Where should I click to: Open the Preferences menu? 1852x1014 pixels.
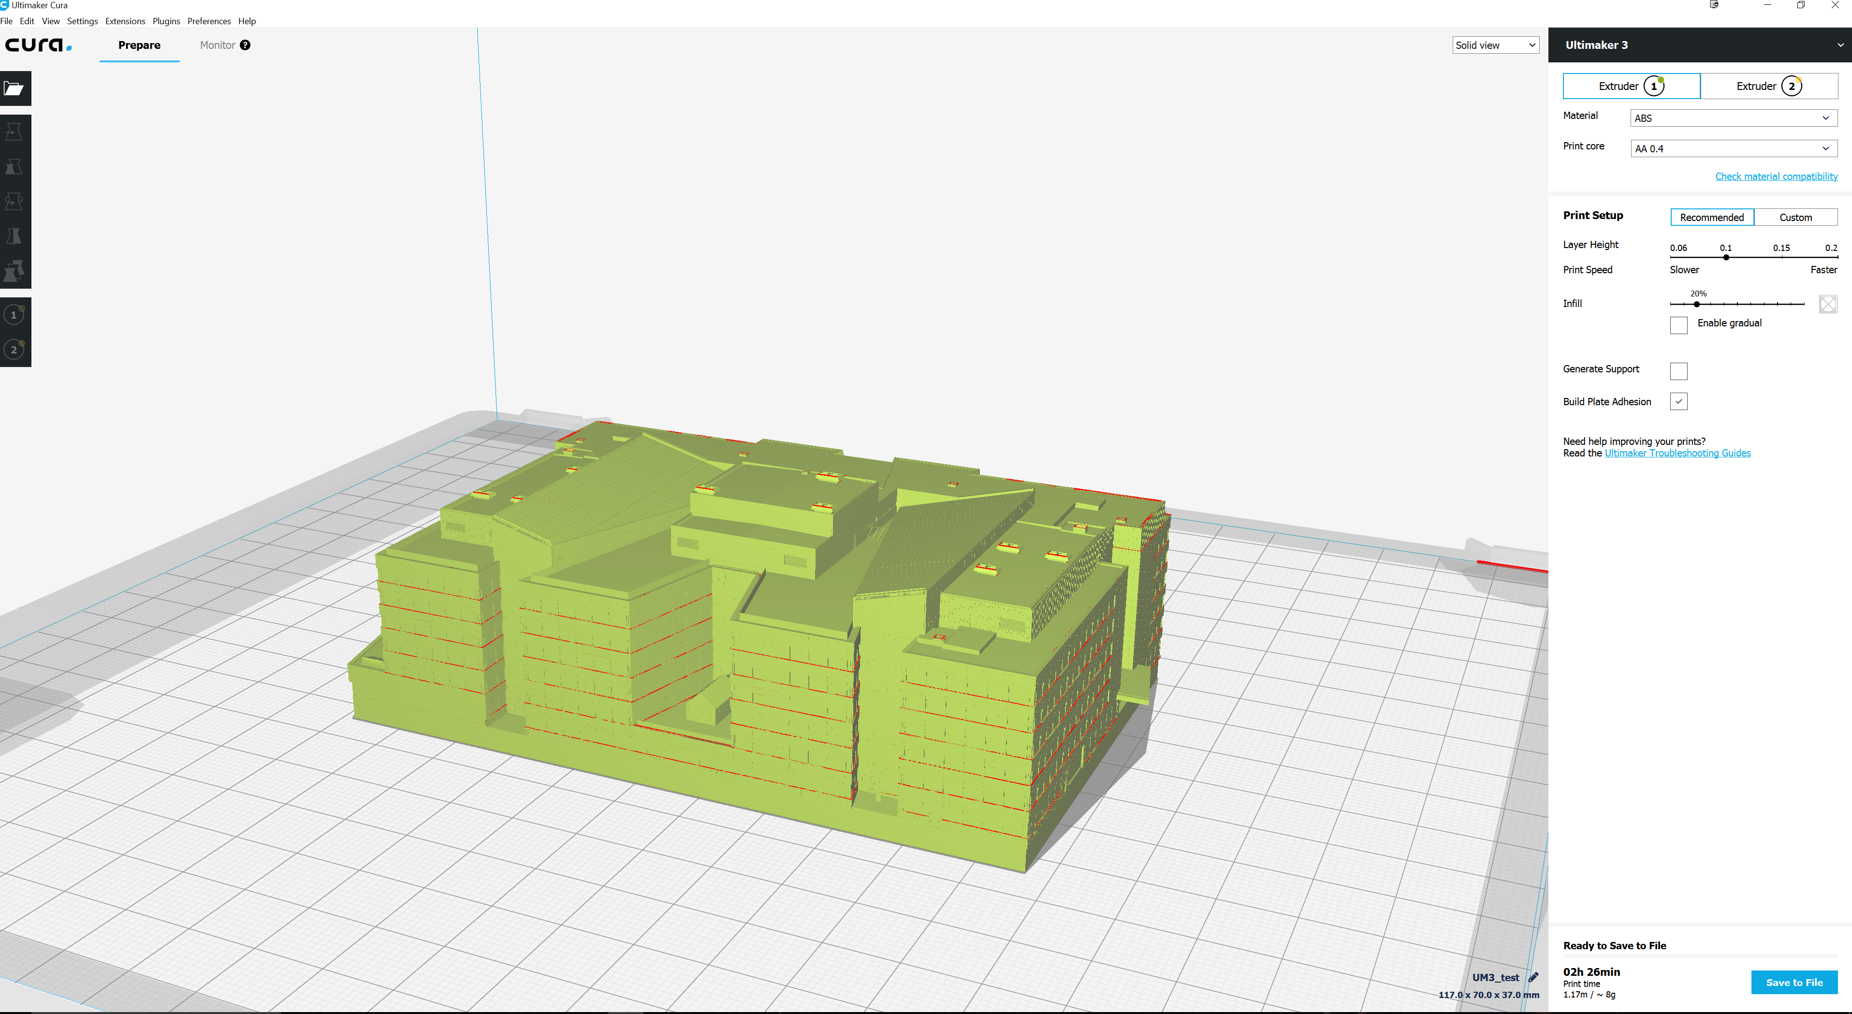click(x=209, y=21)
